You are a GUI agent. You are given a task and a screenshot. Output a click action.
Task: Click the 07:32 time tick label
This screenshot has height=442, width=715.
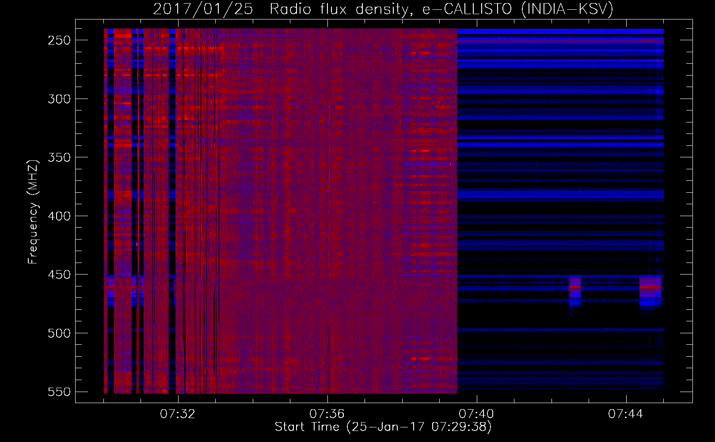click(178, 414)
